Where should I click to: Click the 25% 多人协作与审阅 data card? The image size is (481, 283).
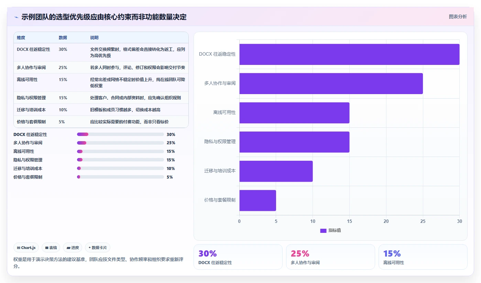[x=330, y=257]
